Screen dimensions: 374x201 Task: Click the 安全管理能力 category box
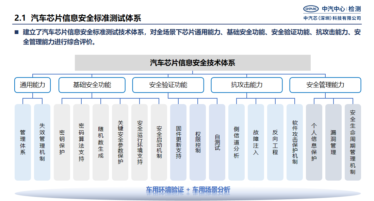[325, 85]
